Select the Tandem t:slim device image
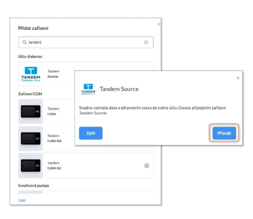 click(x=31, y=111)
